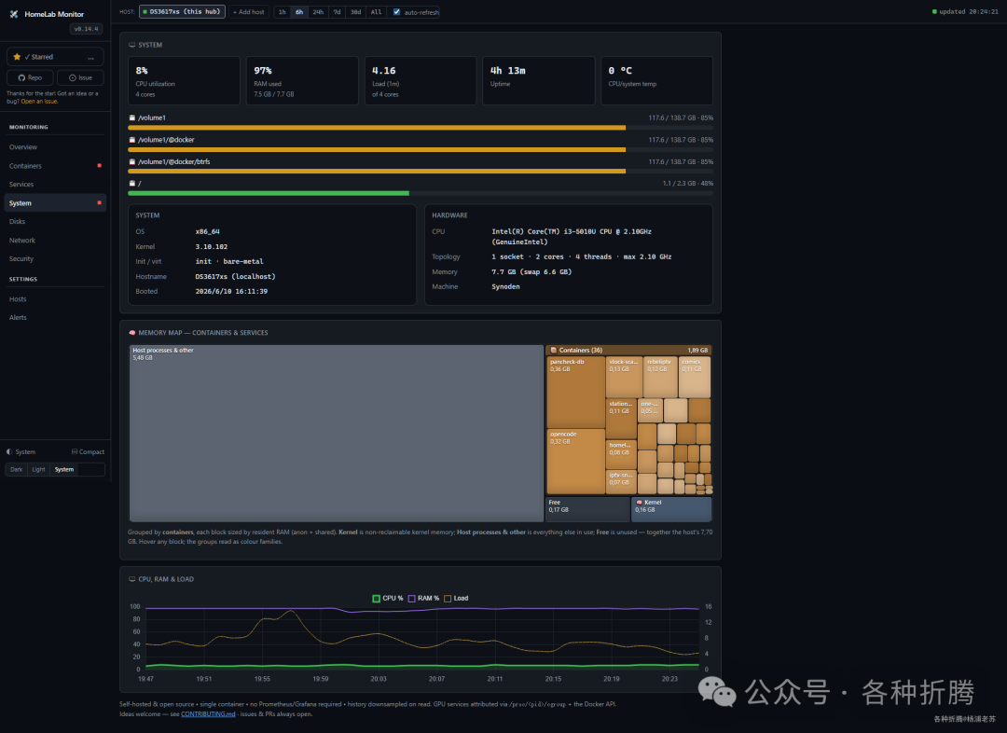The height and width of the screenshot is (733, 1007).
Task: Click the gold star Starred icon
Action: click(x=18, y=57)
